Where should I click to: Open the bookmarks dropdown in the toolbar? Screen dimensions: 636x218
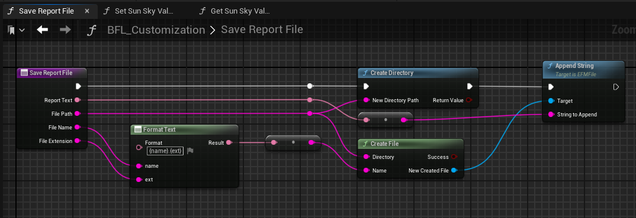pos(16,30)
